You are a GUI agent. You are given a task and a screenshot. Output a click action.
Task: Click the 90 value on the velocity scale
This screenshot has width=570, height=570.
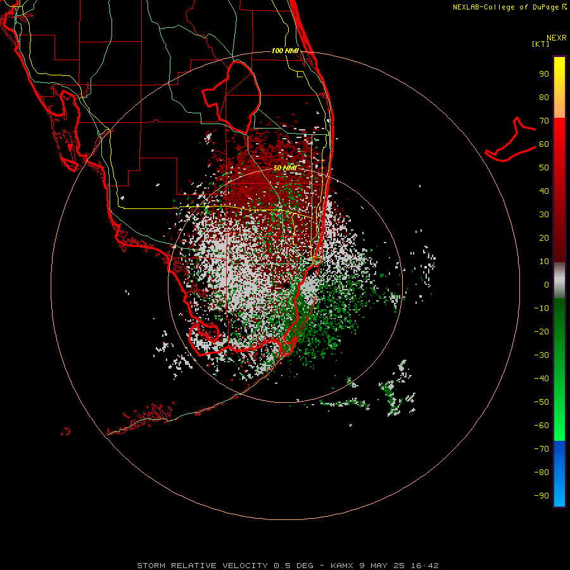point(544,74)
